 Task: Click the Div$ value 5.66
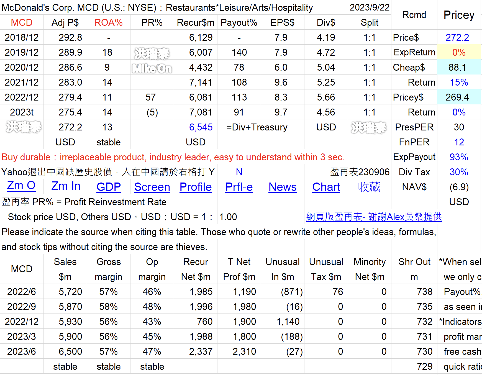pos(326,97)
